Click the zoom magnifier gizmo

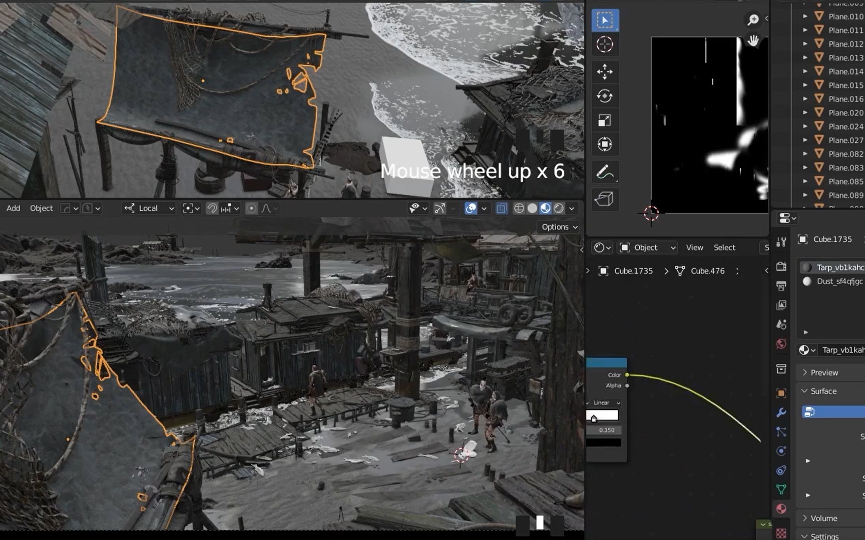pos(753,19)
